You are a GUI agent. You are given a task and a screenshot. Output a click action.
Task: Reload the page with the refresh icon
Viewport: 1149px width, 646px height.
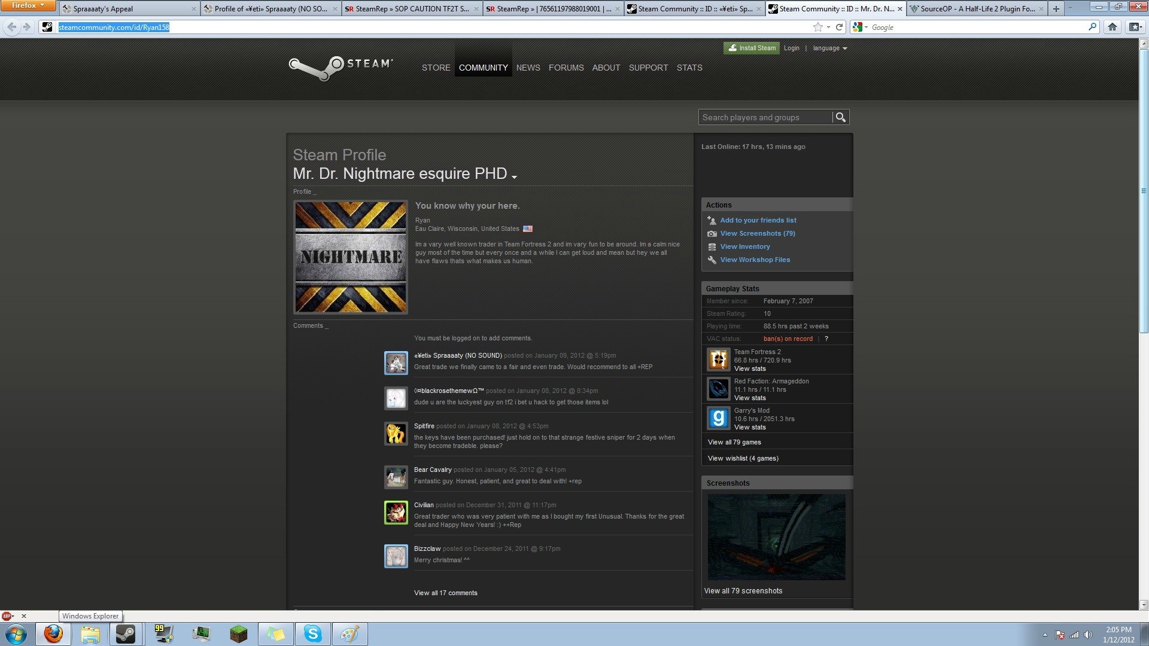839,27
